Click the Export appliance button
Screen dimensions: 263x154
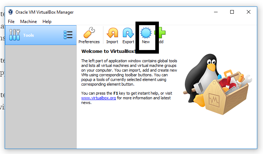click(128, 35)
